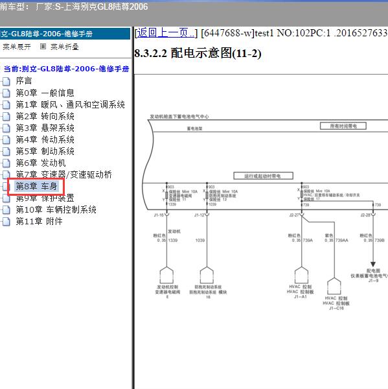Go back via 返回上一页 link
Viewport: 388px width, 389px height.
(x=166, y=33)
